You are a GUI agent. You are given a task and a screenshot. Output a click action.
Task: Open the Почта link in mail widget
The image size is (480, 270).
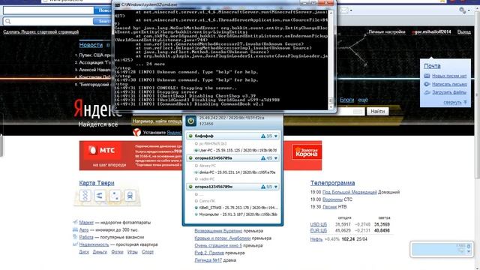point(432,66)
